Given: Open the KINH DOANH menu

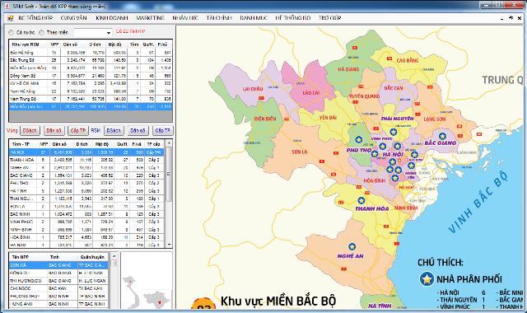Looking at the screenshot, I should pos(112,18).
